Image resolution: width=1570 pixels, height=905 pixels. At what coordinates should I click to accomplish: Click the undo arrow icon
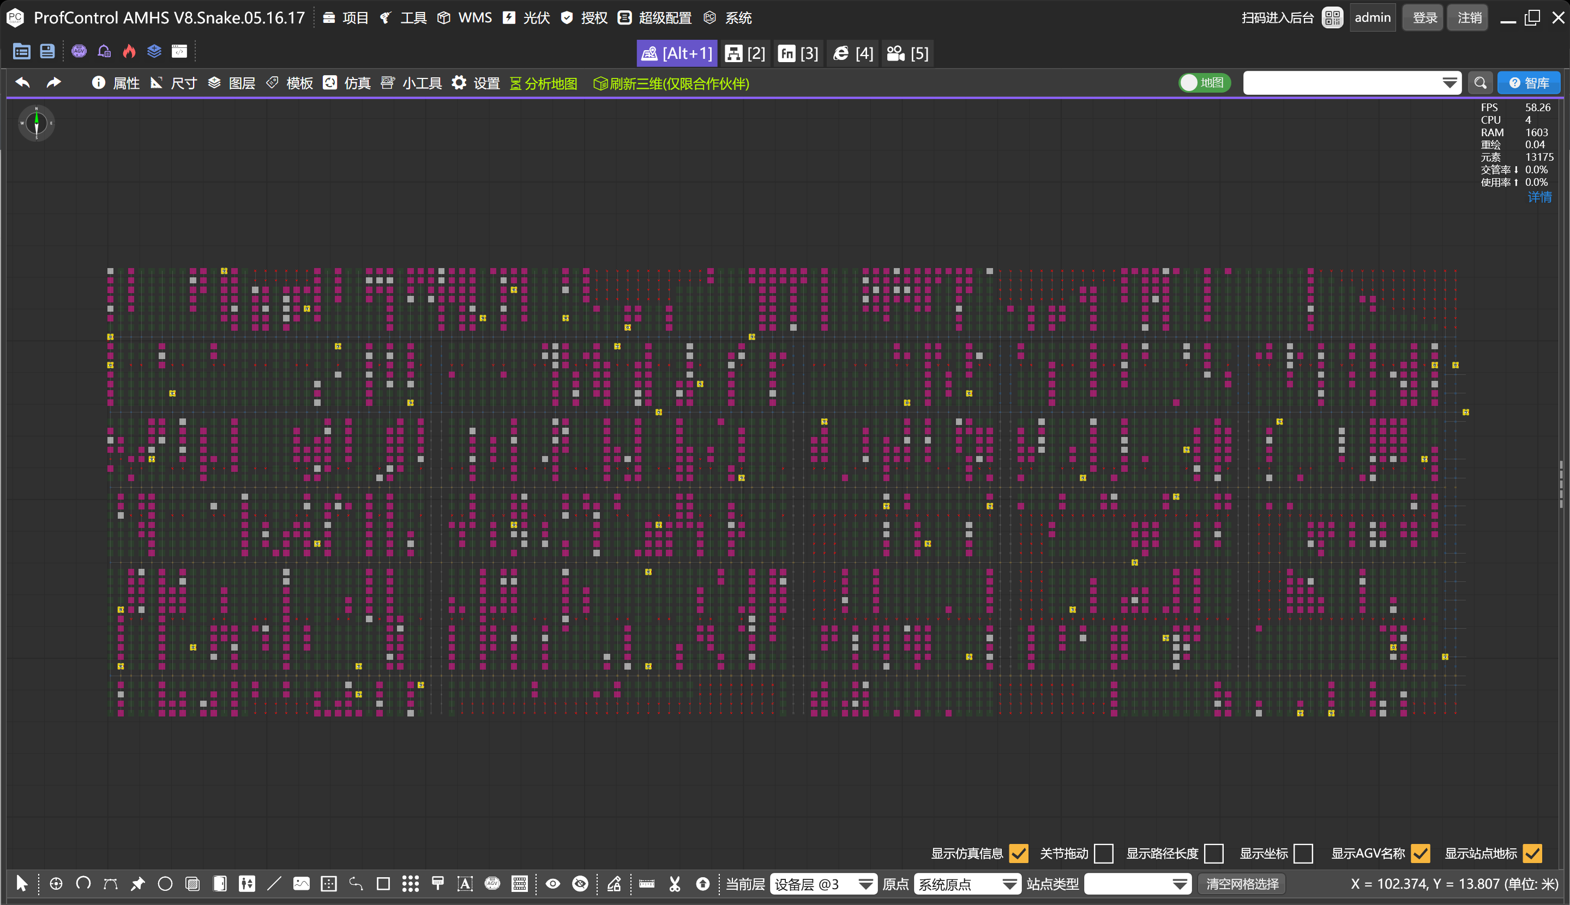point(23,83)
